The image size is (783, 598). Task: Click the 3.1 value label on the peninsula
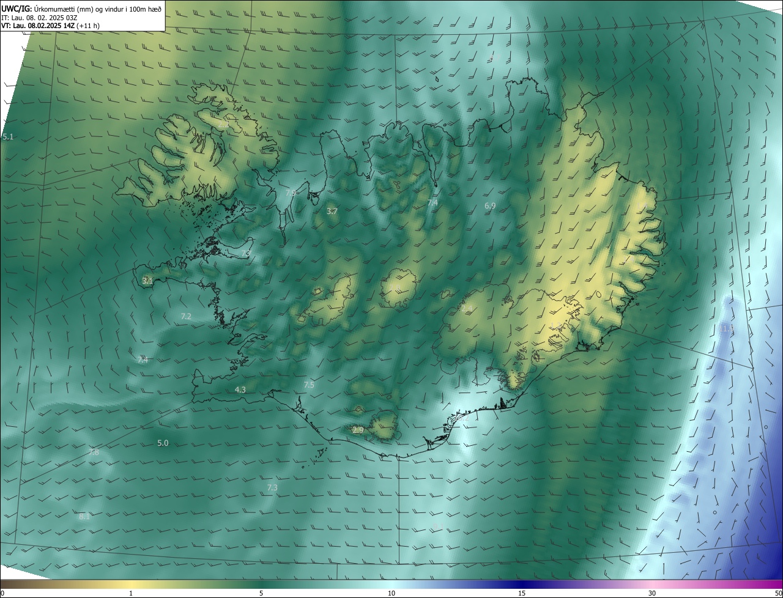tap(147, 281)
